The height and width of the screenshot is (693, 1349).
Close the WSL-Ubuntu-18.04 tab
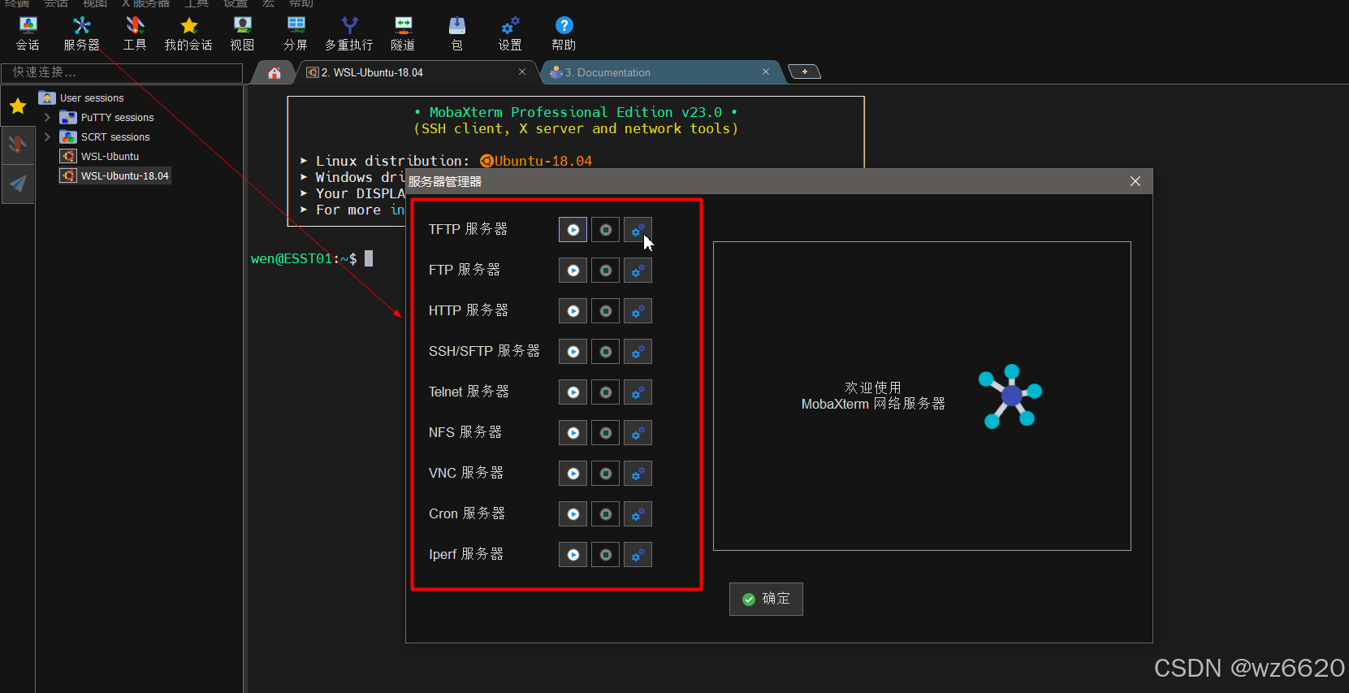(522, 71)
